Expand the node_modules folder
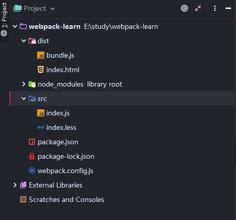This screenshot has width=236, height=220. 24,84
